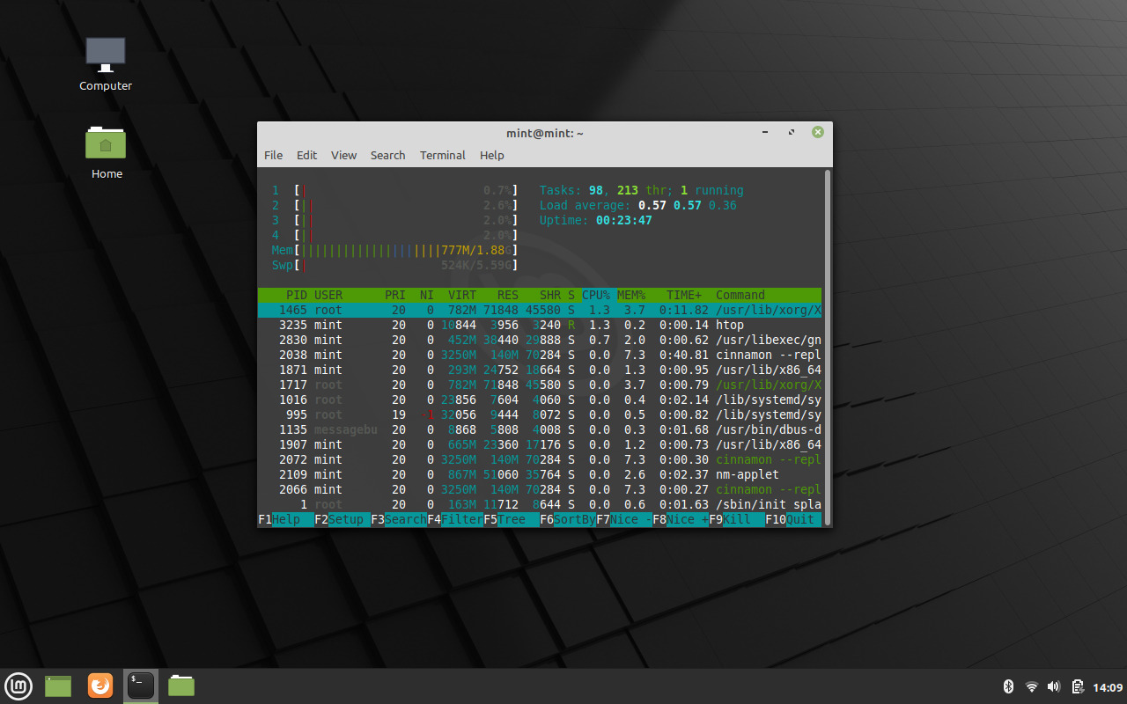The height and width of the screenshot is (704, 1127).
Task: Sort by the VIRT column header
Action: click(462, 295)
